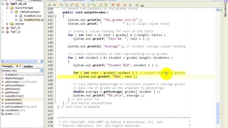Select fig07_20 project
Viewport: 228px width, 128px height.
(x=15, y=28)
